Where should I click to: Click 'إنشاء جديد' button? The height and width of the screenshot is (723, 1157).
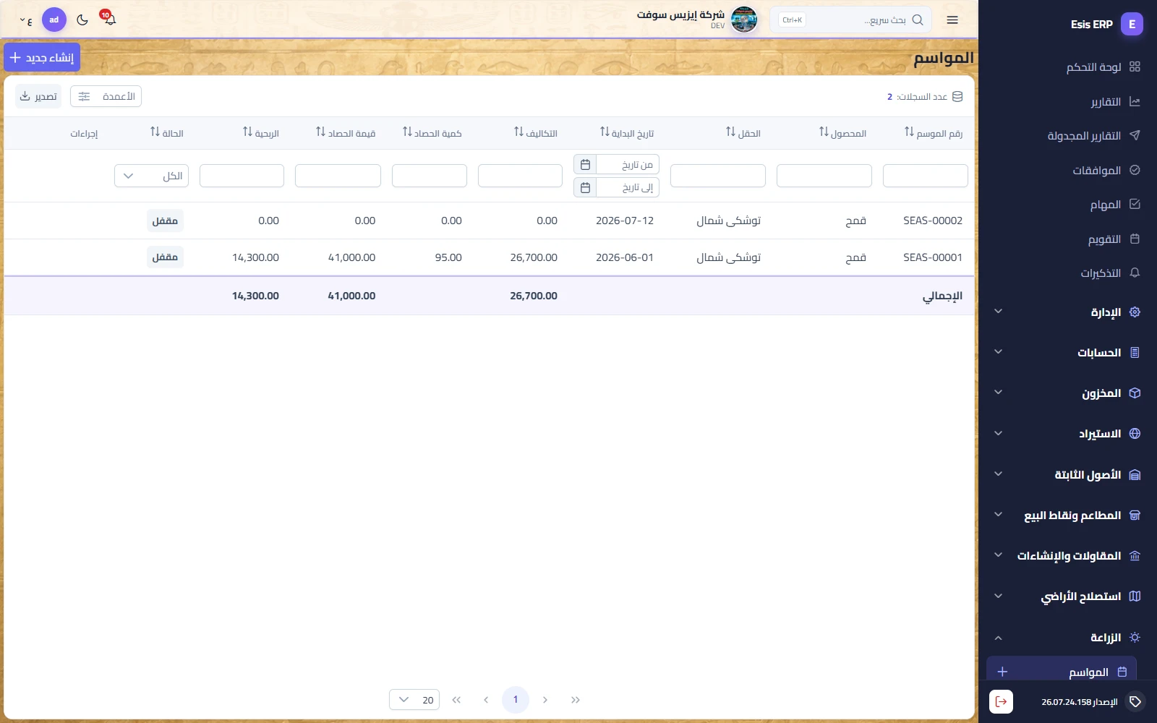pos(42,57)
